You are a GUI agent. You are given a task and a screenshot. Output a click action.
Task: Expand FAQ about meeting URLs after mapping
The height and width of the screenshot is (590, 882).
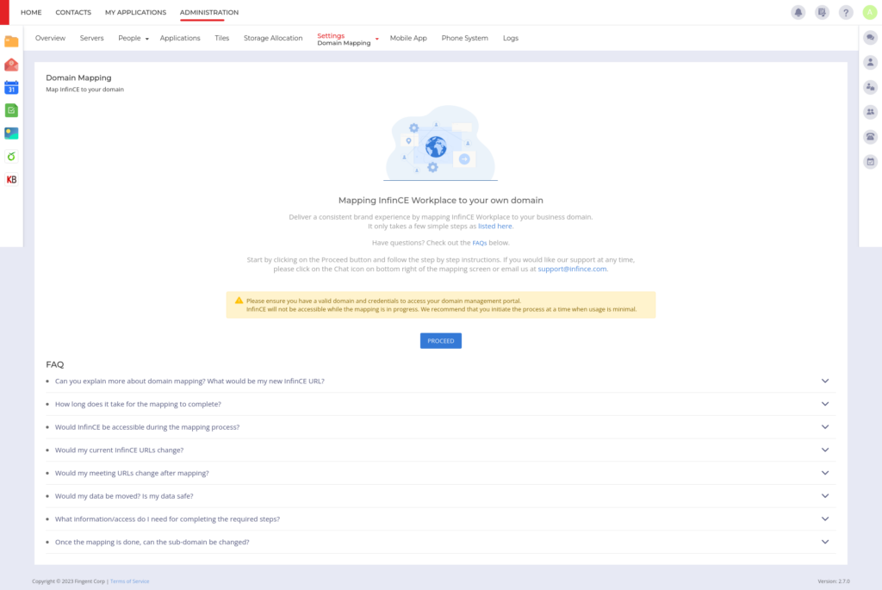pos(440,473)
